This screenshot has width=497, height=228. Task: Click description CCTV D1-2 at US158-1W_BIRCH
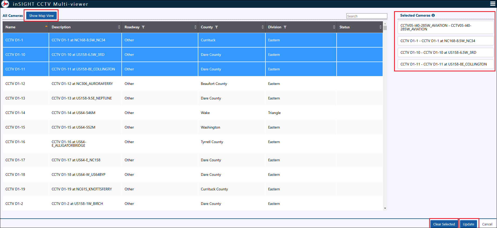tap(77, 204)
